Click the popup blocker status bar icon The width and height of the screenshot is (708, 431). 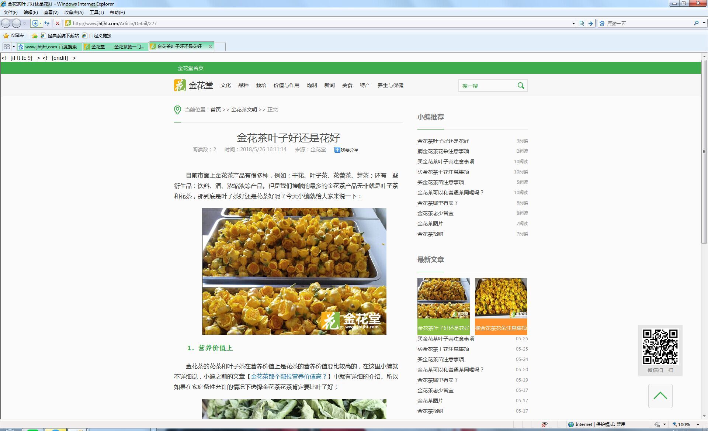[x=544, y=424]
